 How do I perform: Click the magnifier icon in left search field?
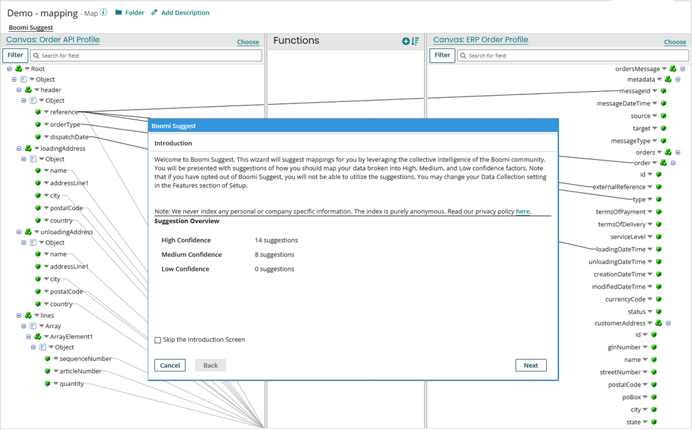click(36, 56)
